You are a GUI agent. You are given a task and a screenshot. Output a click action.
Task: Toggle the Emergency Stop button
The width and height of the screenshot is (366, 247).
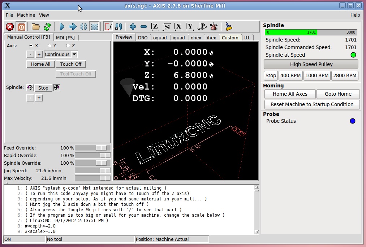tap(10, 27)
